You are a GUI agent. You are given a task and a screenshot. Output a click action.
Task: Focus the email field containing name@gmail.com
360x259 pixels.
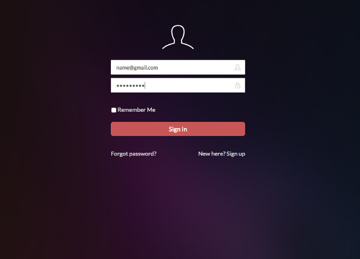point(178,67)
